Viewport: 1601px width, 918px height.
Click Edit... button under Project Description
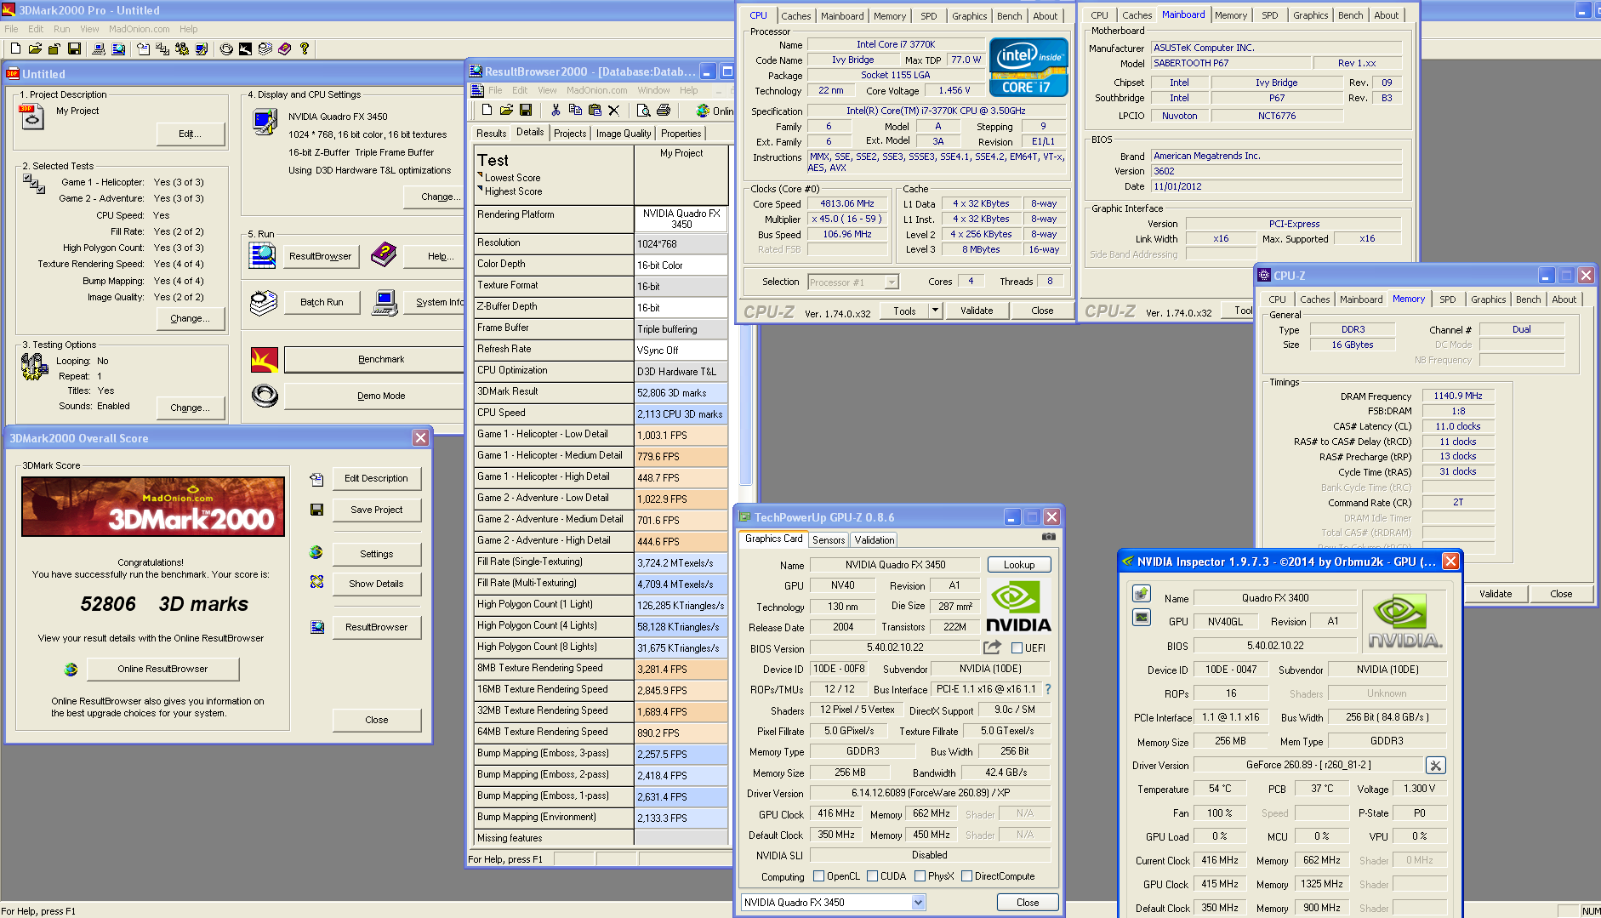(191, 134)
